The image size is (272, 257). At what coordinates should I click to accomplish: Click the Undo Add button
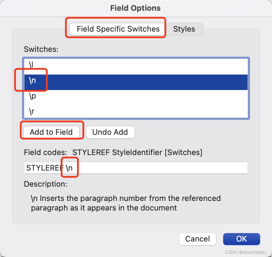pos(110,132)
